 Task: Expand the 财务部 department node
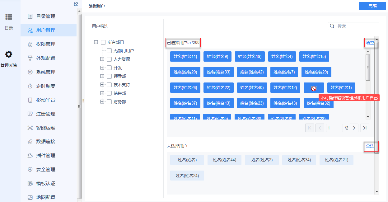click(x=102, y=101)
